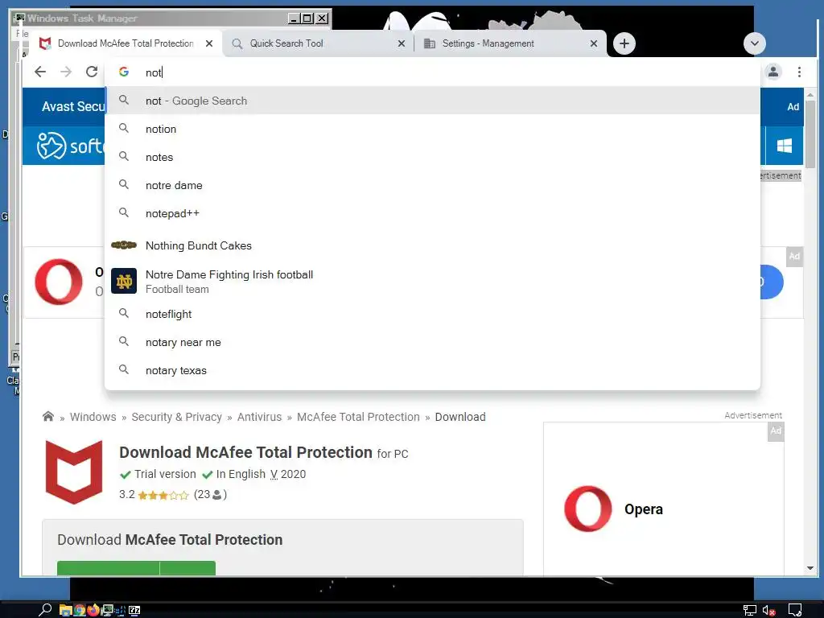Click the Softonic logo icon

[x=51, y=146]
